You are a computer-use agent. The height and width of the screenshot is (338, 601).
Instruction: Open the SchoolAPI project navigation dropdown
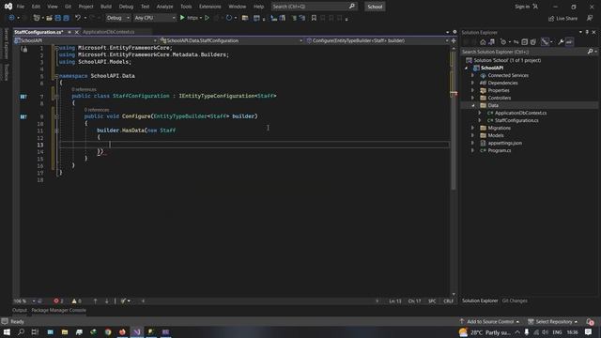click(85, 40)
